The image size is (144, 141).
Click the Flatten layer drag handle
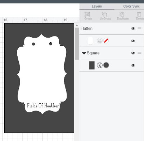139,29
